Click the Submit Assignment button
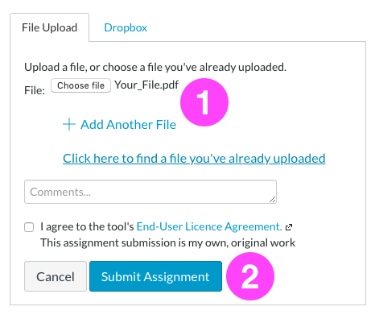The image size is (375, 319). coord(155,276)
